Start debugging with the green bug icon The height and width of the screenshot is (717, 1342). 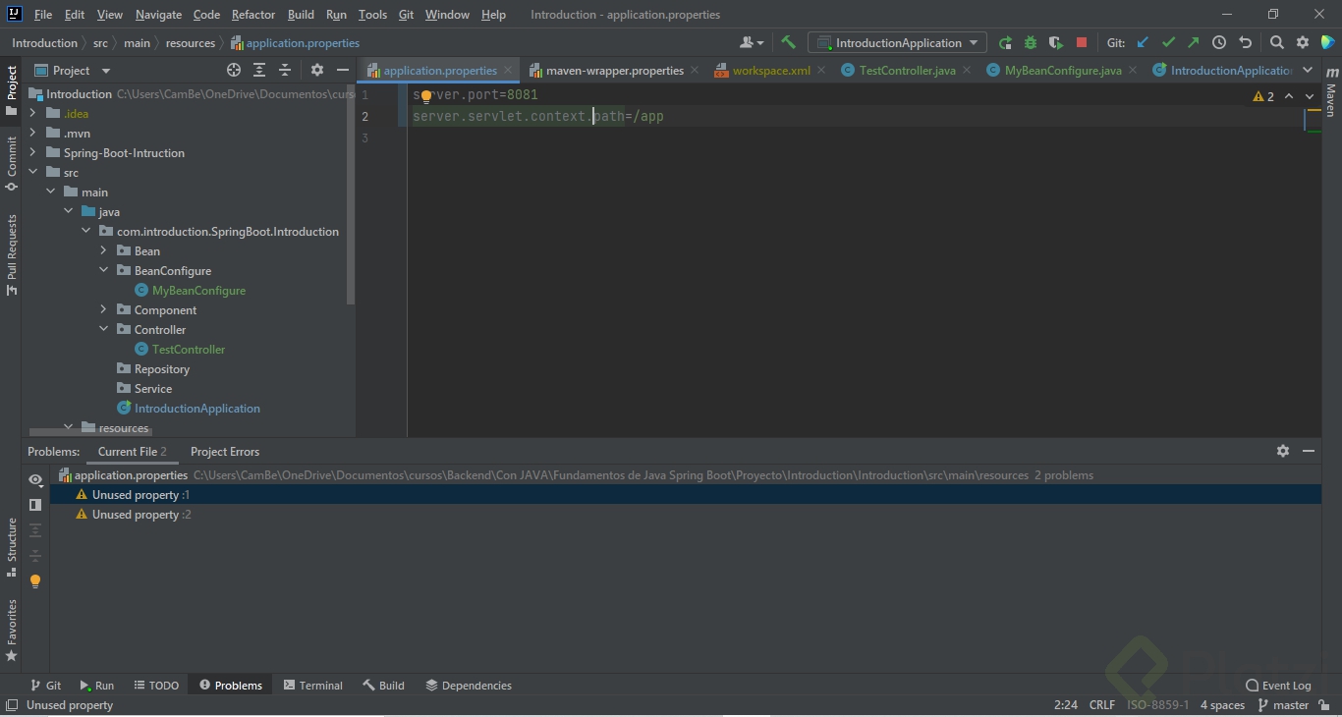tap(1031, 42)
